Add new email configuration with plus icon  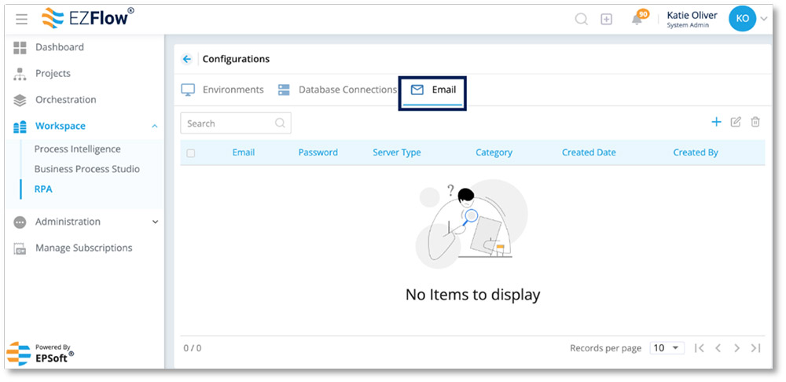click(x=716, y=122)
